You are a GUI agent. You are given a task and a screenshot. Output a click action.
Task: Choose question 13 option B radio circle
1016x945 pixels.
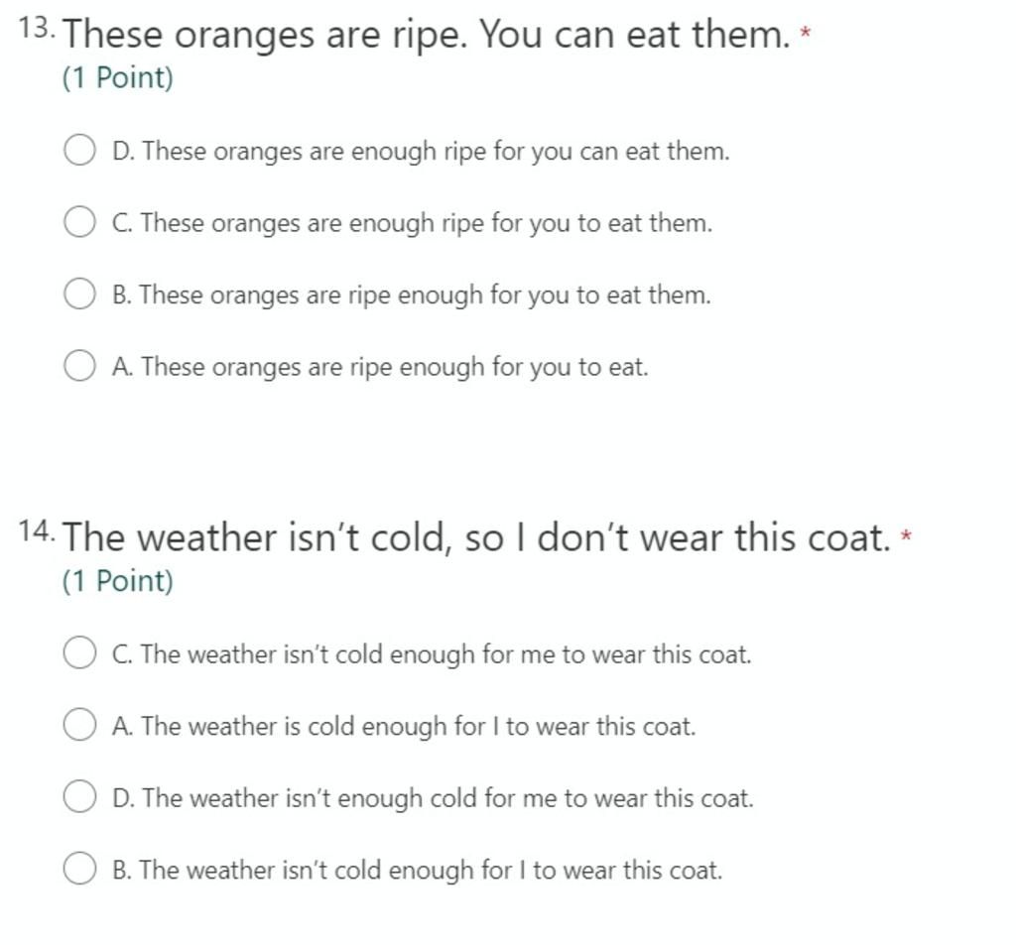click(x=79, y=295)
